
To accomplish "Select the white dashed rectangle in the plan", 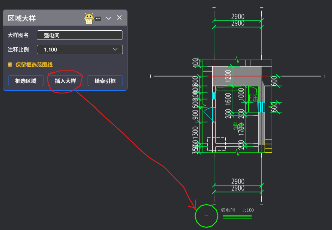I will (216, 144).
